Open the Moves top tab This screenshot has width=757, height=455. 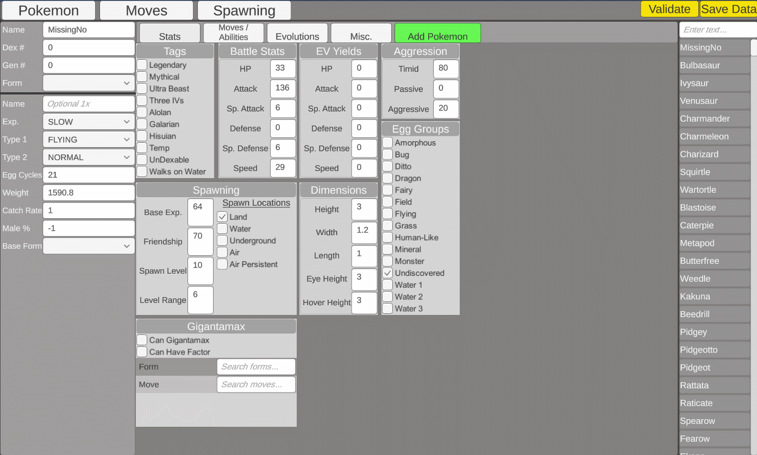point(146,10)
